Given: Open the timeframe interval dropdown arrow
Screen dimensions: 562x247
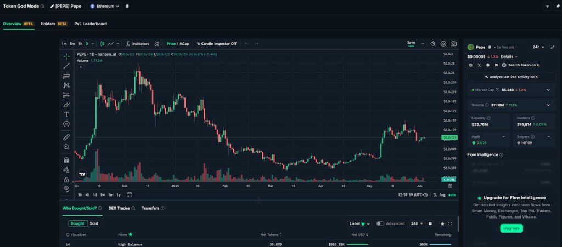Looking at the screenshot, I should (93, 44).
